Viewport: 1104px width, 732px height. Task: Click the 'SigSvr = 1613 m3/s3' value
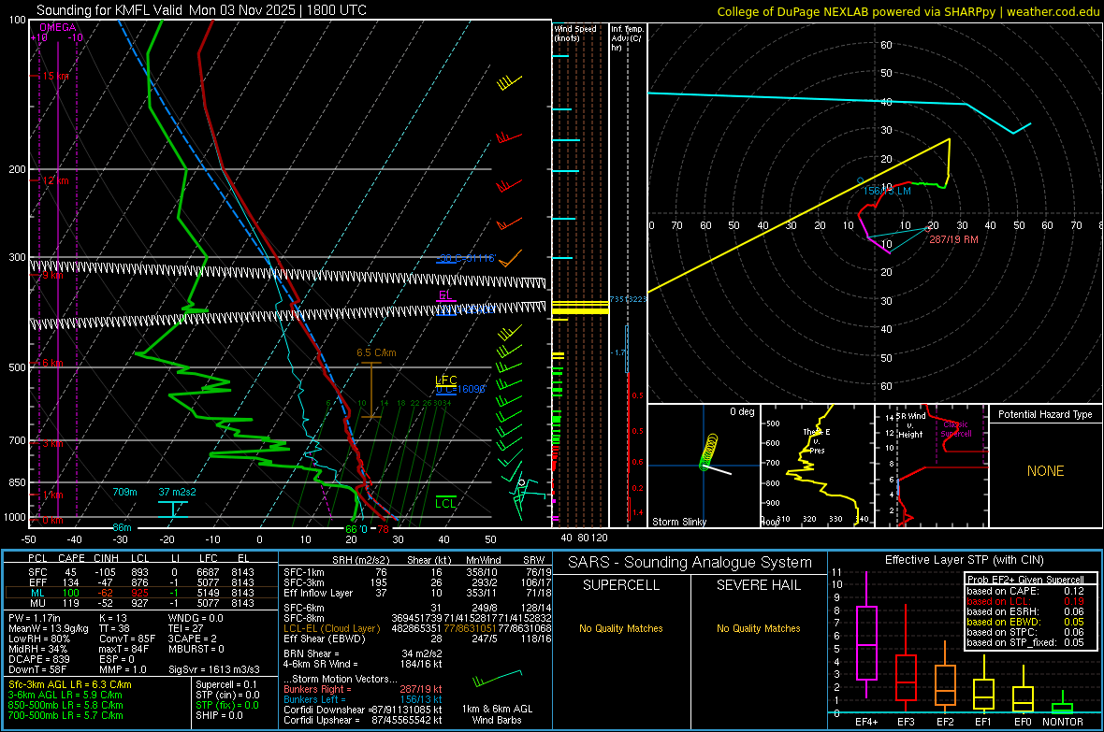214,669
